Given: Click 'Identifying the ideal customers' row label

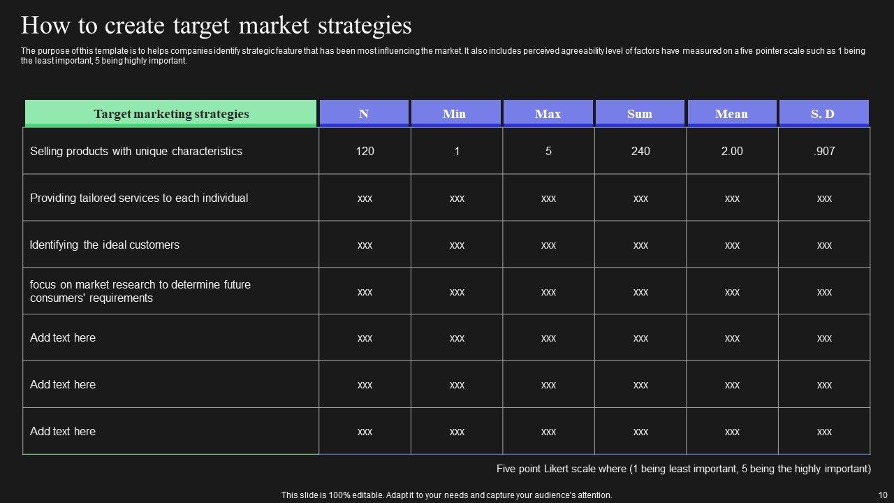Looking at the screenshot, I should pyautogui.click(x=105, y=245).
